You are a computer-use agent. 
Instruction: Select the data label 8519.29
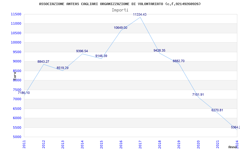pos(63,68)
